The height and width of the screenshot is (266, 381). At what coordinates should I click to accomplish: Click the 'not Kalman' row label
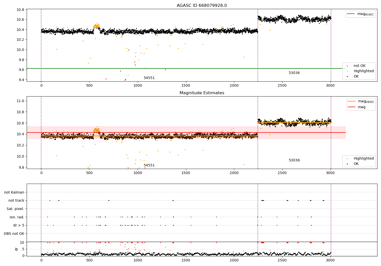[14, 192]
